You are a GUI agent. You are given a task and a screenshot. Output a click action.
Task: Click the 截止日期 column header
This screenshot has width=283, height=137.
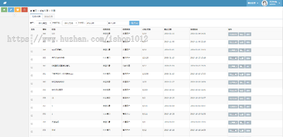(x=168, y=29)
